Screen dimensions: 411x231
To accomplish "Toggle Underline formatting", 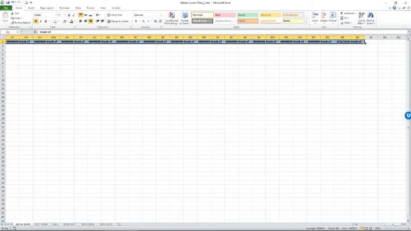I will tap(46, 21).
